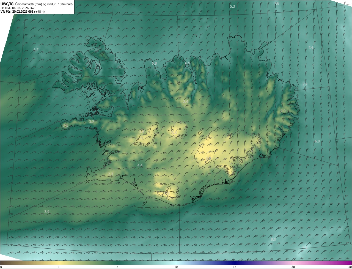The image size is (352, 269).
Task: Click the 3.2 value near Snæfellsnes
Action: 92,122
